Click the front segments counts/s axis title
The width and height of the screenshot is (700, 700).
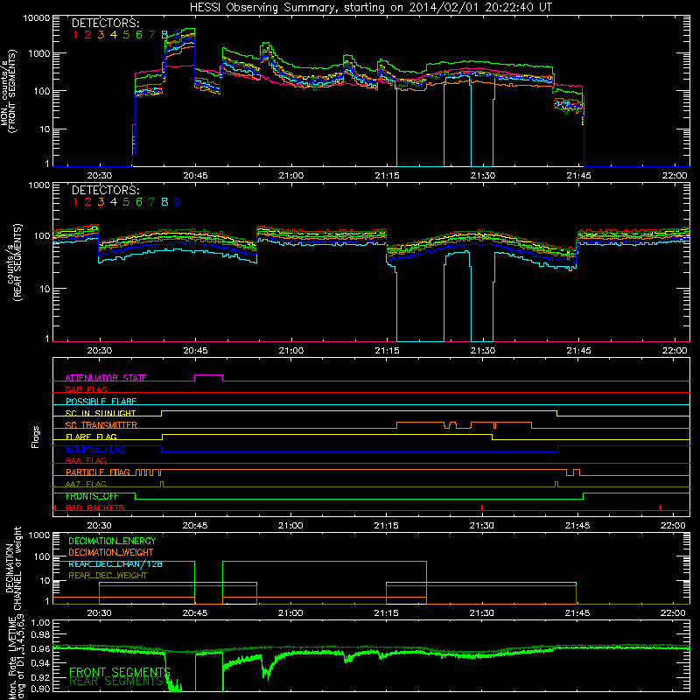[x=9, y=92]
